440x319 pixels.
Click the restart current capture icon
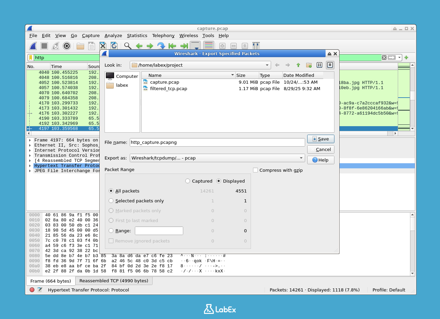[56, 46]
